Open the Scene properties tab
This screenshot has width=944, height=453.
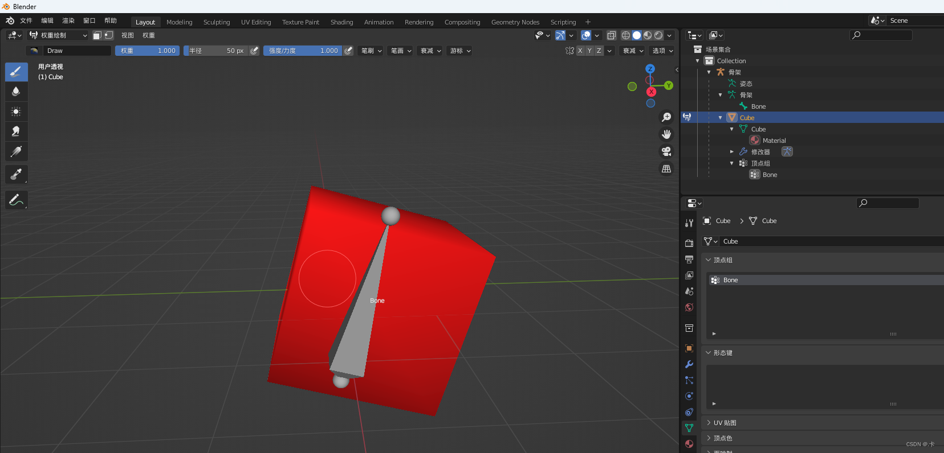tap(689, 291)
